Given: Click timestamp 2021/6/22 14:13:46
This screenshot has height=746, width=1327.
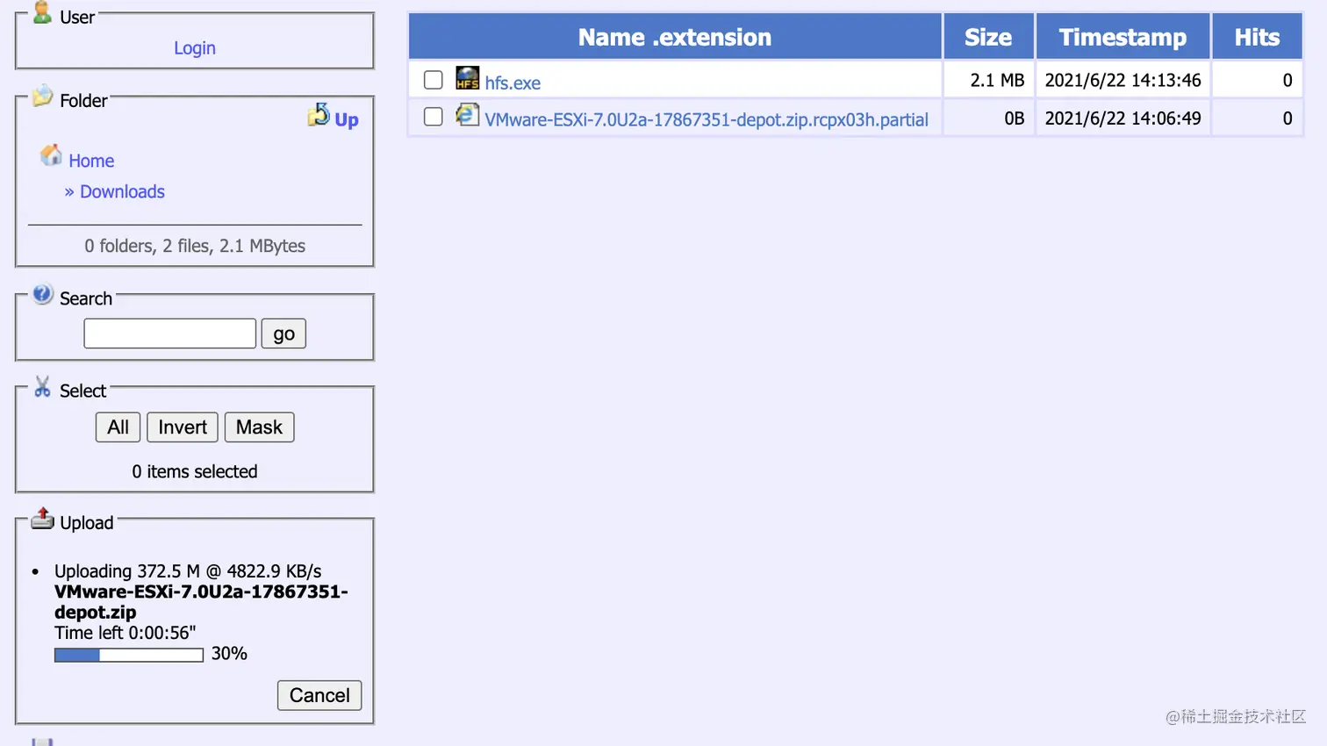Looking at the screenshot, I should pyautogui.click(x=1123, y=80).
